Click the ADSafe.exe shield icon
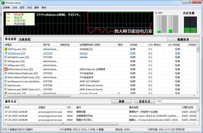Screen dimensions: 203x133 (x=6, y=53)
